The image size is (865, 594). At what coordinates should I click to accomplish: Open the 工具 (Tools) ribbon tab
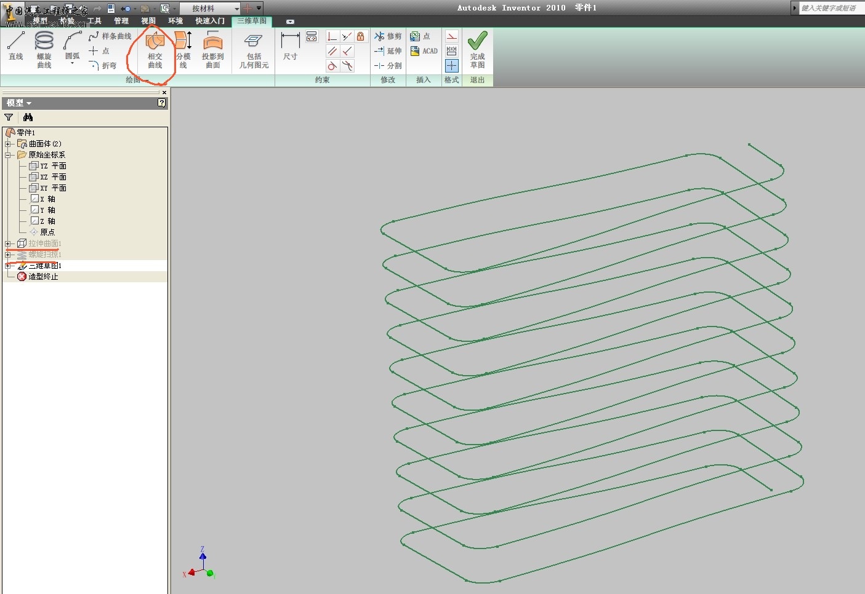[x=94, y=21]
